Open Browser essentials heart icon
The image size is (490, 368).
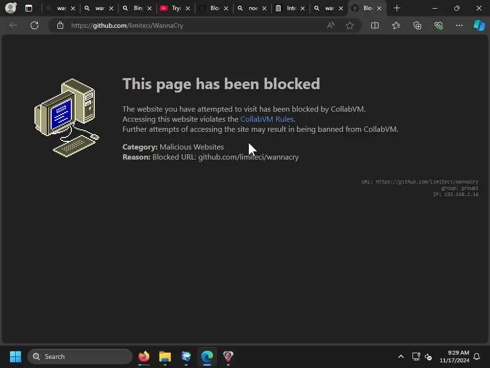point(438,25)
